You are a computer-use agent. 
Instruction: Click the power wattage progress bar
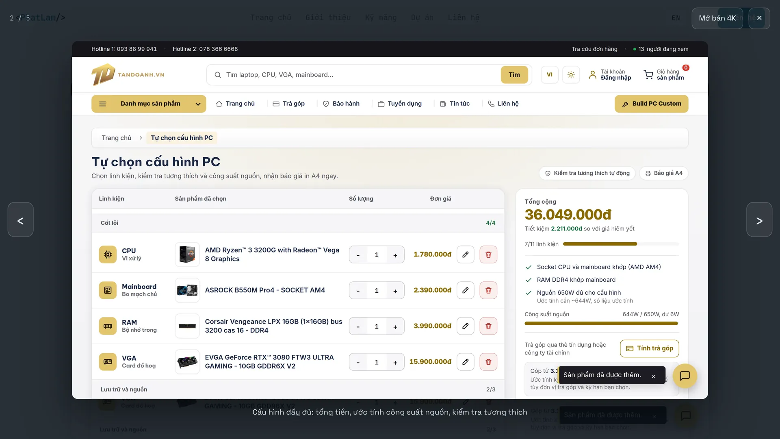coord(601,324)
